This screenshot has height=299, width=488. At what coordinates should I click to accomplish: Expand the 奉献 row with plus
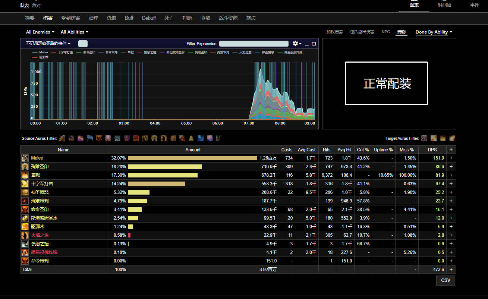click(451, 175)
